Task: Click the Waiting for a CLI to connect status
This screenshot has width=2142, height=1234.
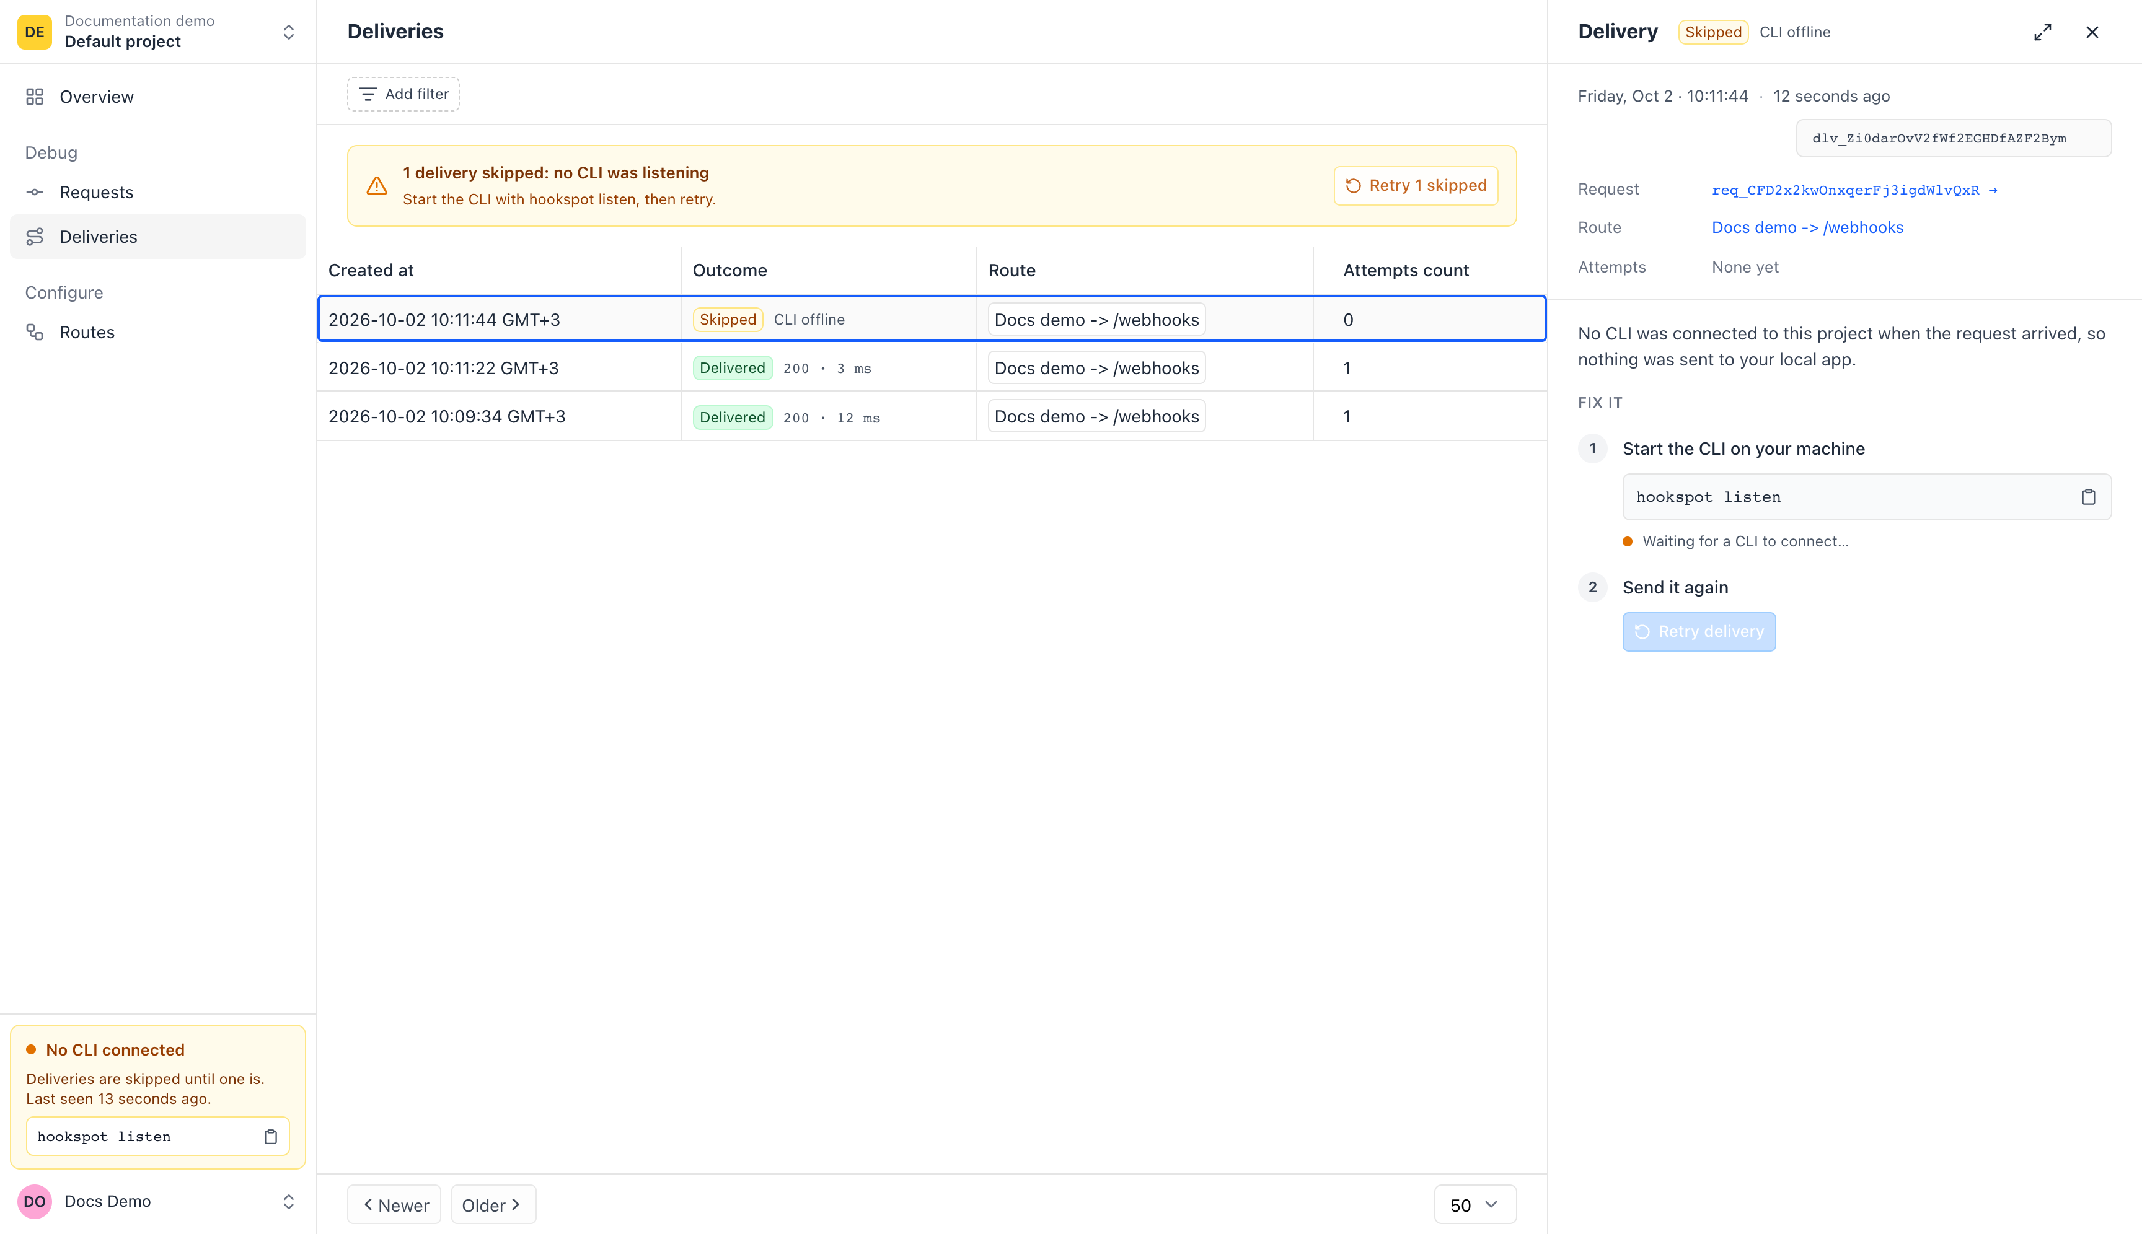Action: (1745, 541)
